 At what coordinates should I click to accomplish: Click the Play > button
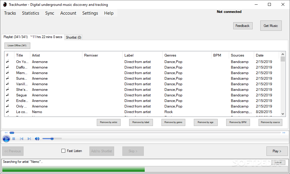pos(277,151)
